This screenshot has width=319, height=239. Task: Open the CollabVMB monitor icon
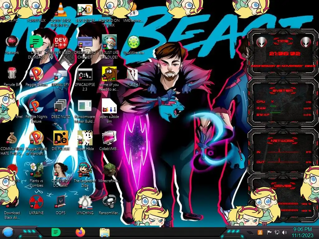[x=109, y=141]
